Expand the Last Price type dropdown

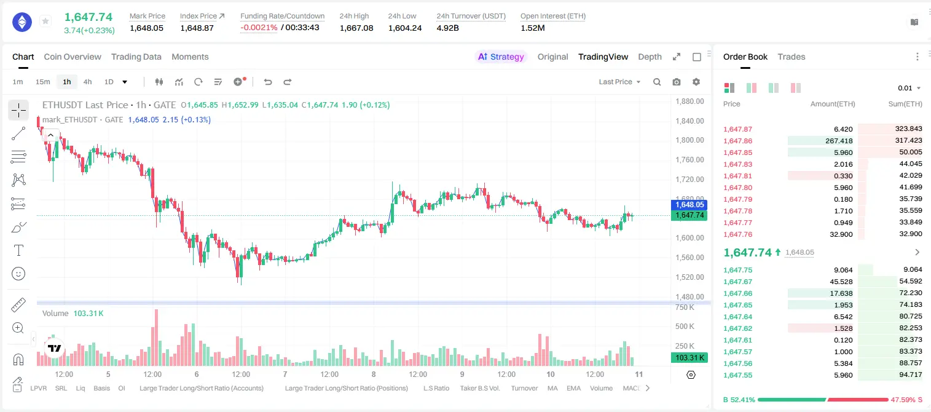619,82
